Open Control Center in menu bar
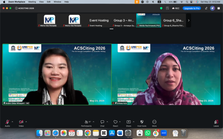223x139 pixels. click(x=192, y=2)
